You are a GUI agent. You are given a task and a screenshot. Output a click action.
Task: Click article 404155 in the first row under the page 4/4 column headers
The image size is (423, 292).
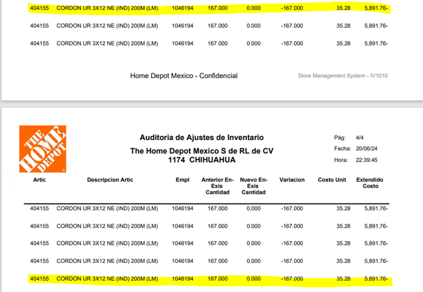pyautogui.click(x=39, y=209)
